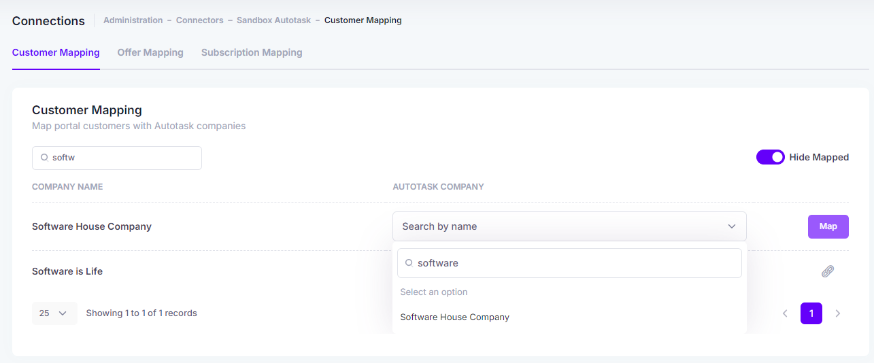Click the magnifier icon in the dropdown search field

pos(409,262)
